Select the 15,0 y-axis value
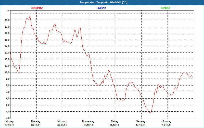The height and width of the screenshot is (128, 204). click(x=7, y=40)
